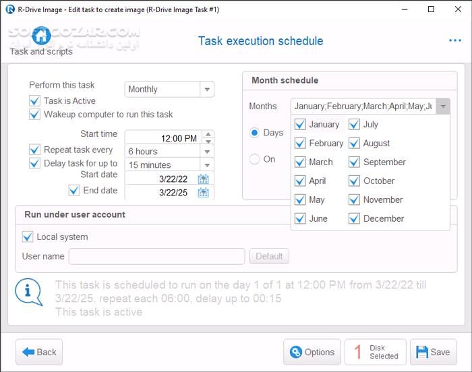Return to Disk Selected step 1
Viewport: 472px width, 372px height.
(x=376, y=352)
